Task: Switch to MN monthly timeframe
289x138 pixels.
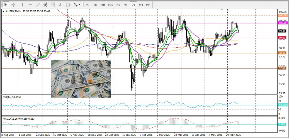Action: pos(148,5)
